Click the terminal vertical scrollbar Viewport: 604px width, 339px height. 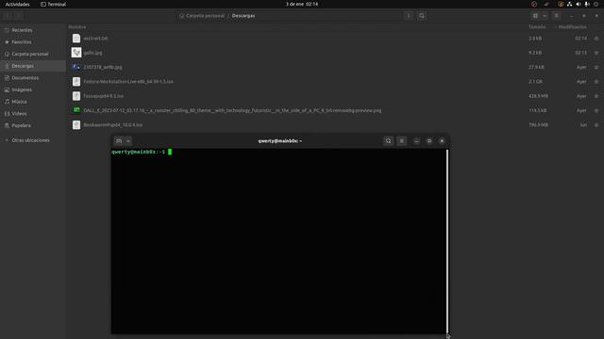coord(447,241)
